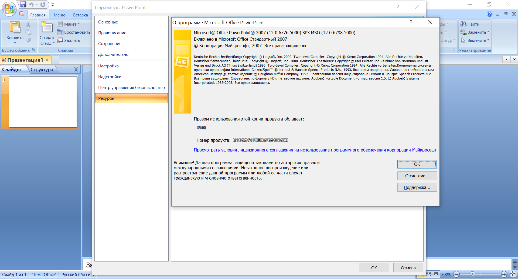Fit slide to current window icon
This screenshot has height=279, width=518.
click(x=513, y=274)
